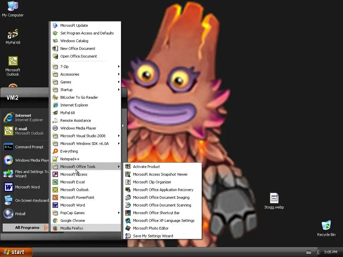
Task: Select the MyPal 68 desktop shortcut
Action: point(13,37)
